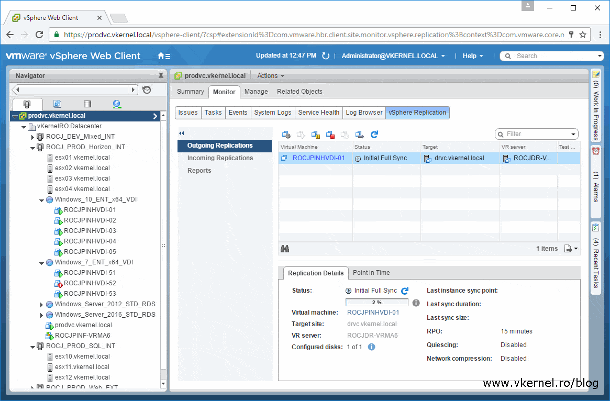Viewport: 610px width, 401px height.
Task: Open the configure replication settings icon
Action: pos(286,135)
